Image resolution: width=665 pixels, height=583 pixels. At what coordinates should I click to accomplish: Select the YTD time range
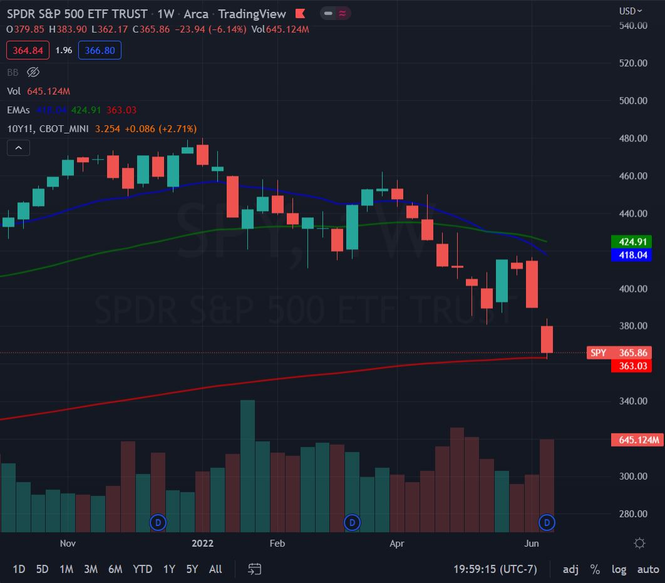click(143, 569)
